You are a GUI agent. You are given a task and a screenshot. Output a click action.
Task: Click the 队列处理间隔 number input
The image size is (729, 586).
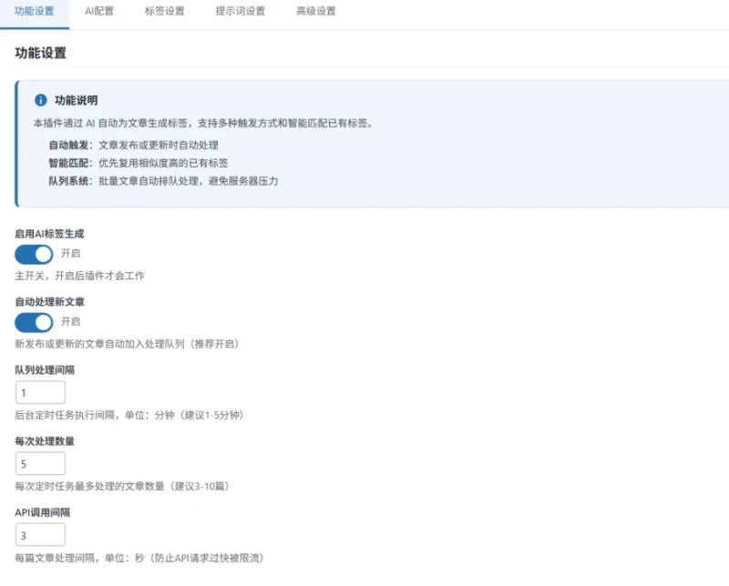(x=39, y=391)
